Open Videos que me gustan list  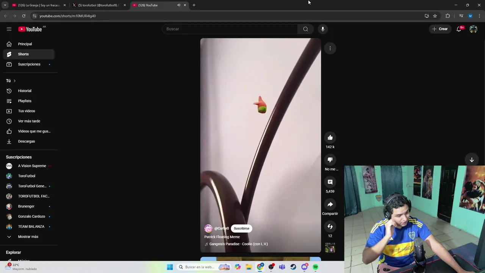[29, 131]
